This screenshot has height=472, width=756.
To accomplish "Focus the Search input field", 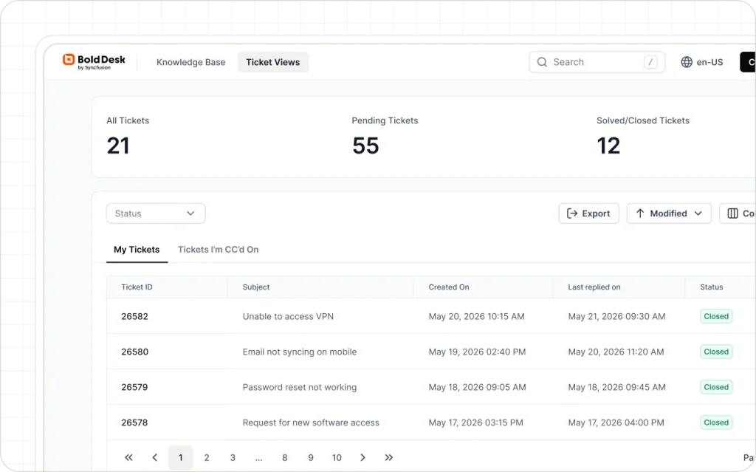I will tap(597, 62).
